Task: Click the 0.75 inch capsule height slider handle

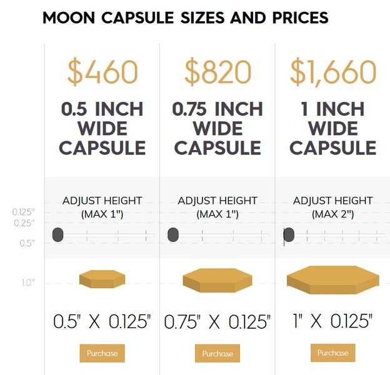Action: point(173,235)
